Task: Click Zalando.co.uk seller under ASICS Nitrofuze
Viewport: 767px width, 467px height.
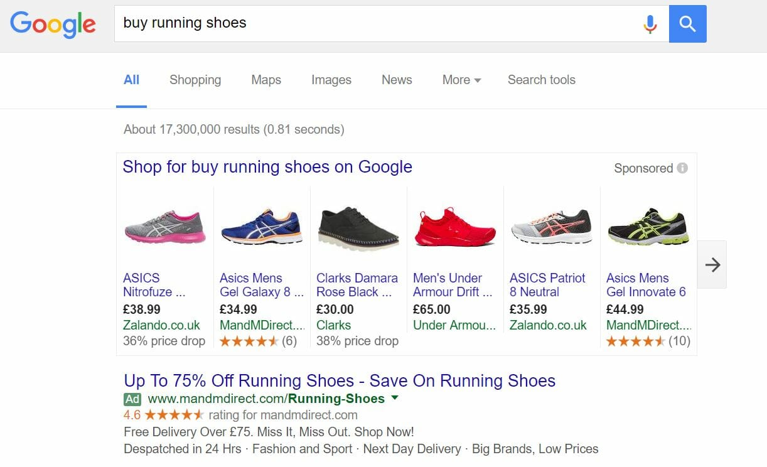Action: click(162, 325)
